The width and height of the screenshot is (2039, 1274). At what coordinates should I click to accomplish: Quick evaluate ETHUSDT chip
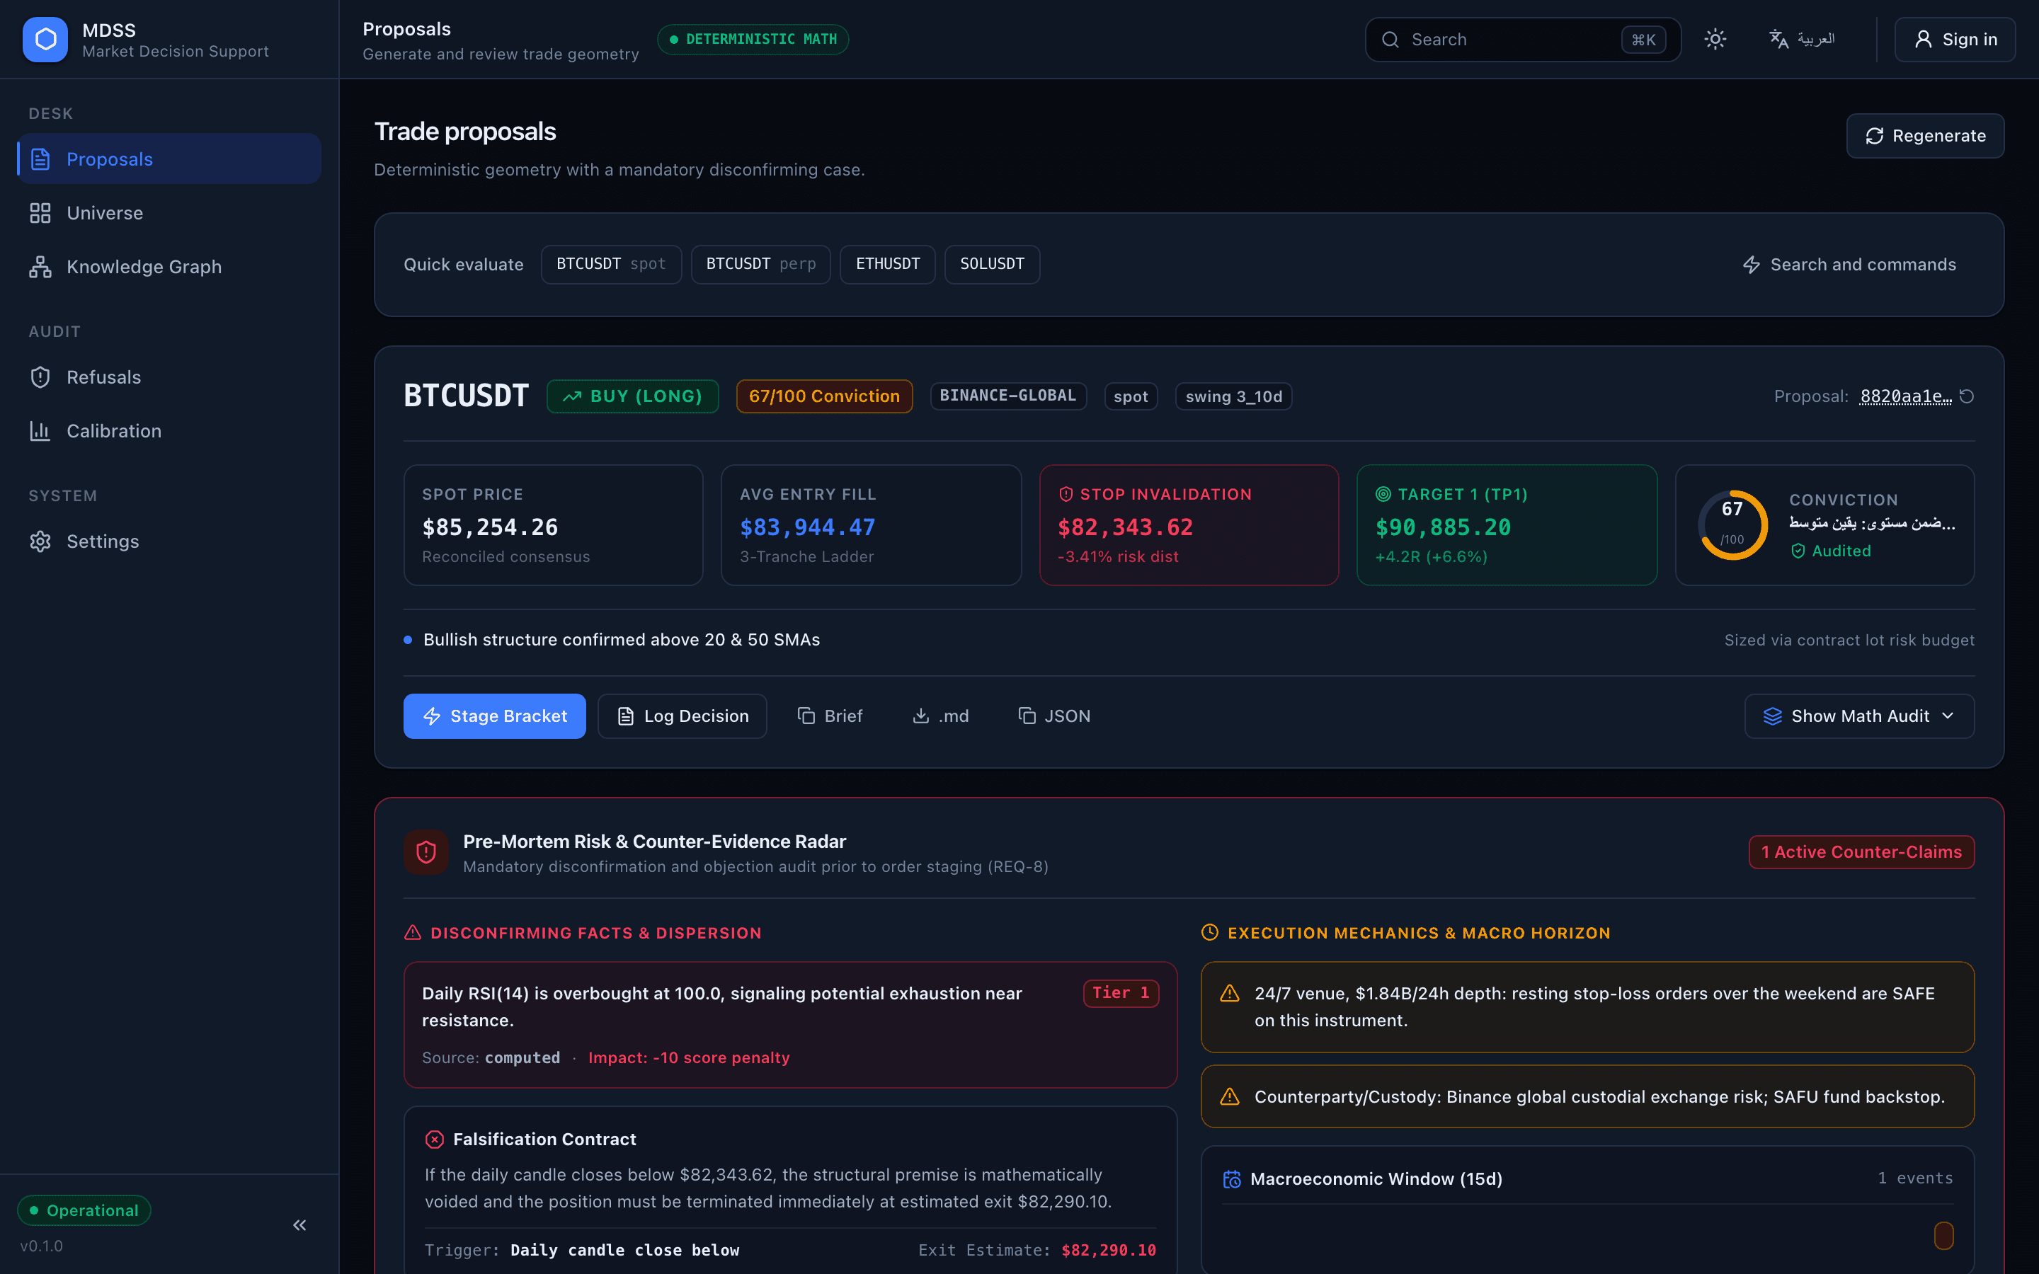(887, 265)
